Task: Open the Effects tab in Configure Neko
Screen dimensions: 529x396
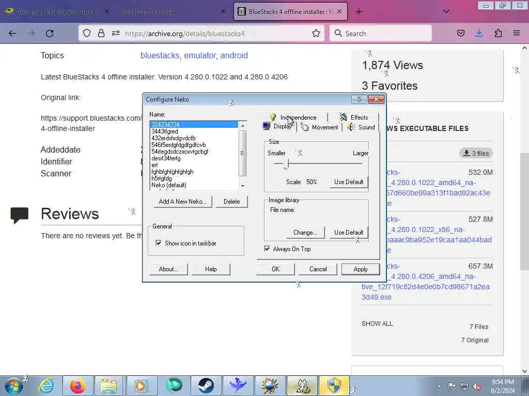Action: (354, 117)
